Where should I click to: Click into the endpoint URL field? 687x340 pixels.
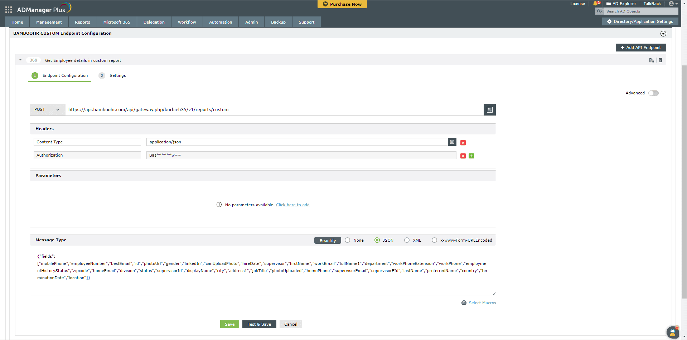coord(274,110)
